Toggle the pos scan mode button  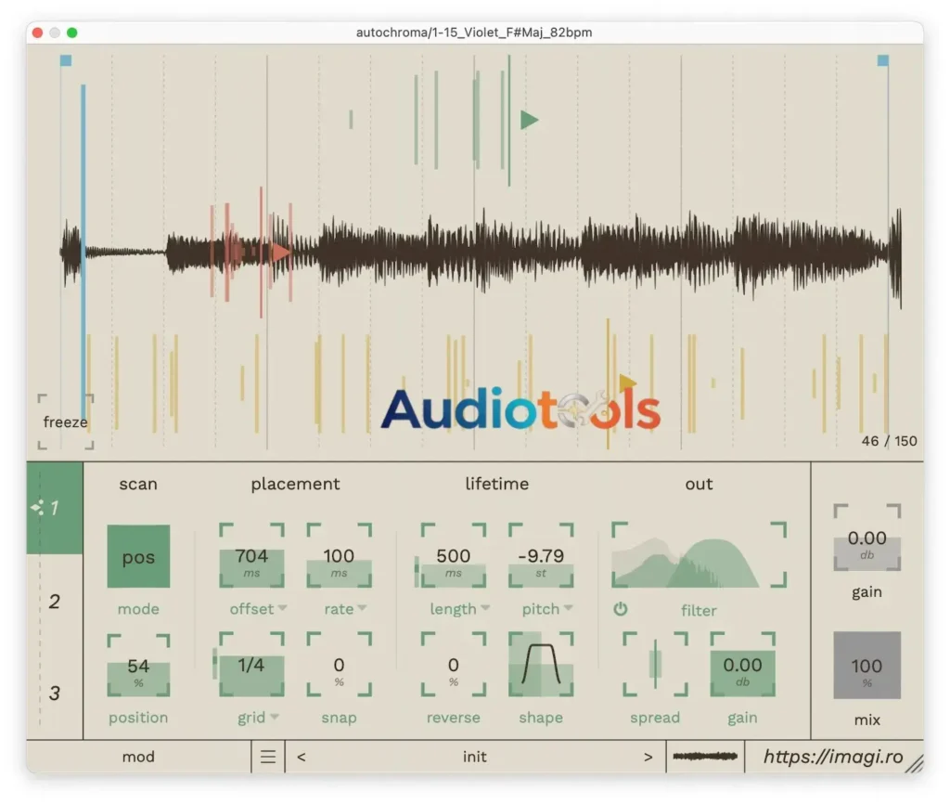pos(138,556)
